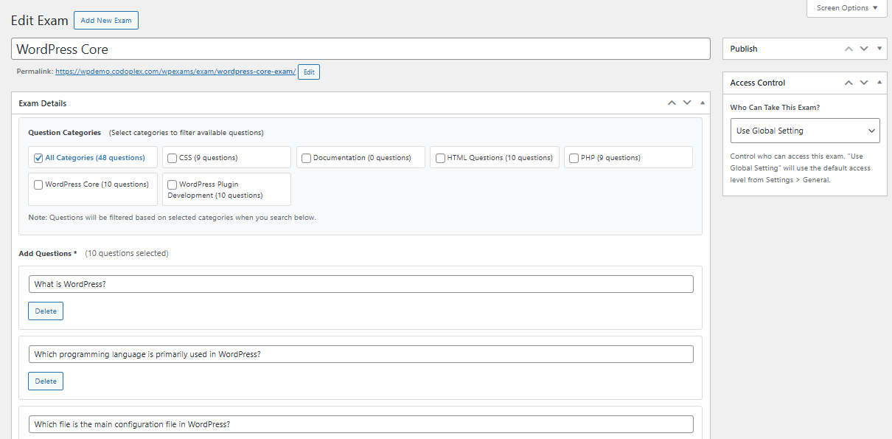Collapse the Exam Details panel toggle
The width and height of the screenshot is (892, 439).
pyautogui.click(x=703, y=103)
